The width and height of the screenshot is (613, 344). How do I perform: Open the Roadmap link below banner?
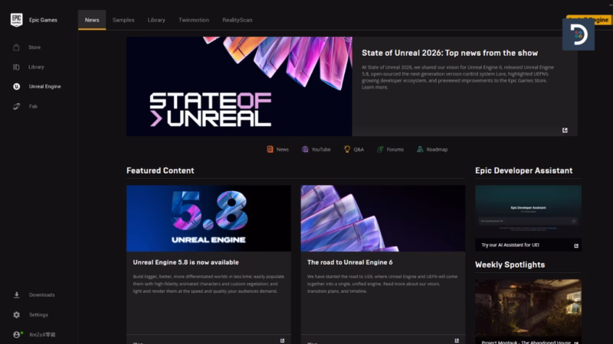pyautogui.click(x=437, y=149)
